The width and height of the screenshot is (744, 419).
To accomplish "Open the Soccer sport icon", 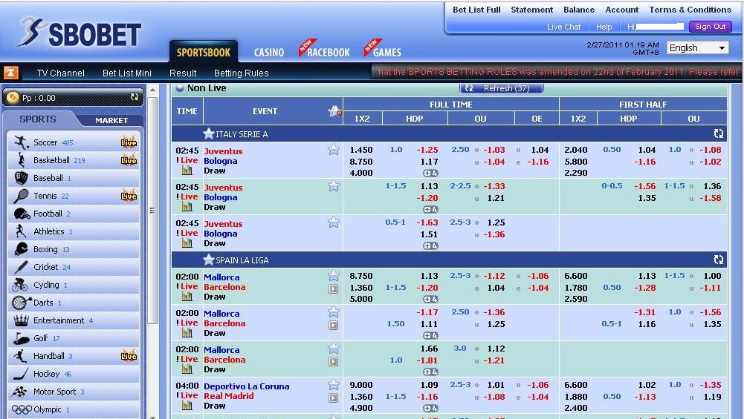I will 21,142.
